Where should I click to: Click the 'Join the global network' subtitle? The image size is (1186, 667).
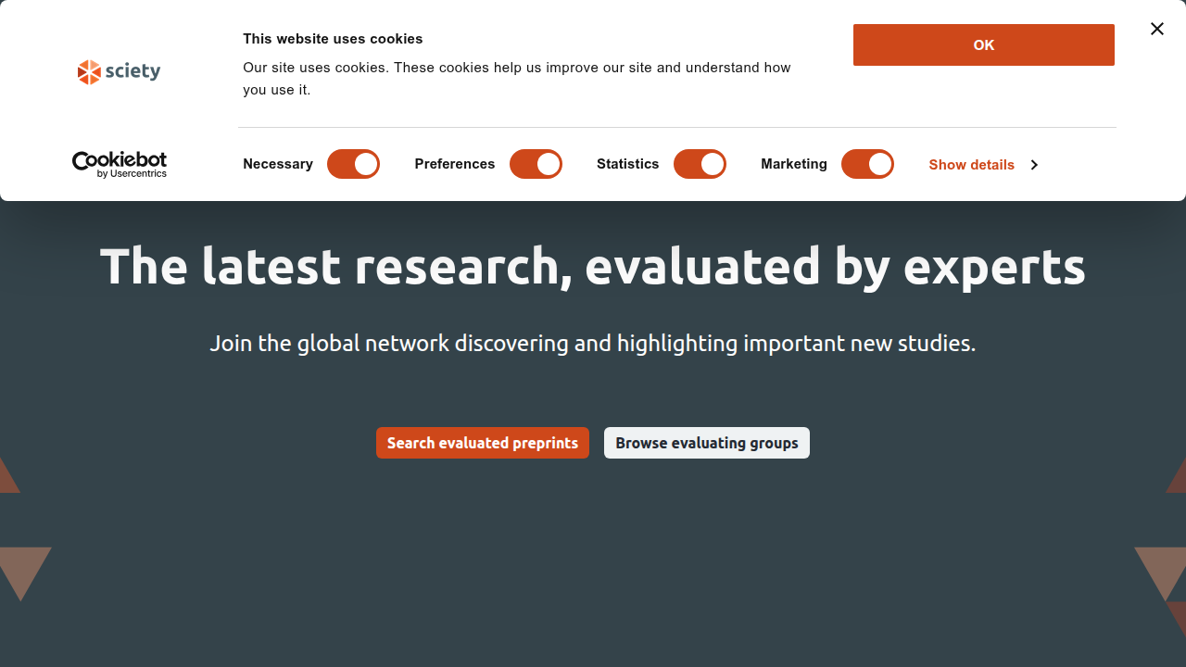click(593, 344)
